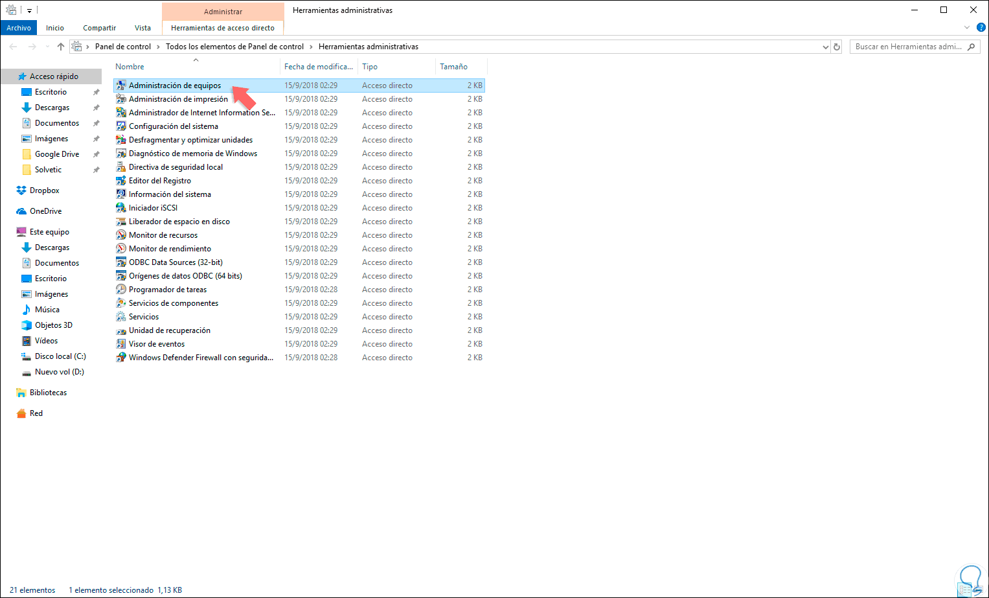Select the Administrador de Internet Information Services icon
The width and height of the screenshot is (989, 598).
coord(121,113)
